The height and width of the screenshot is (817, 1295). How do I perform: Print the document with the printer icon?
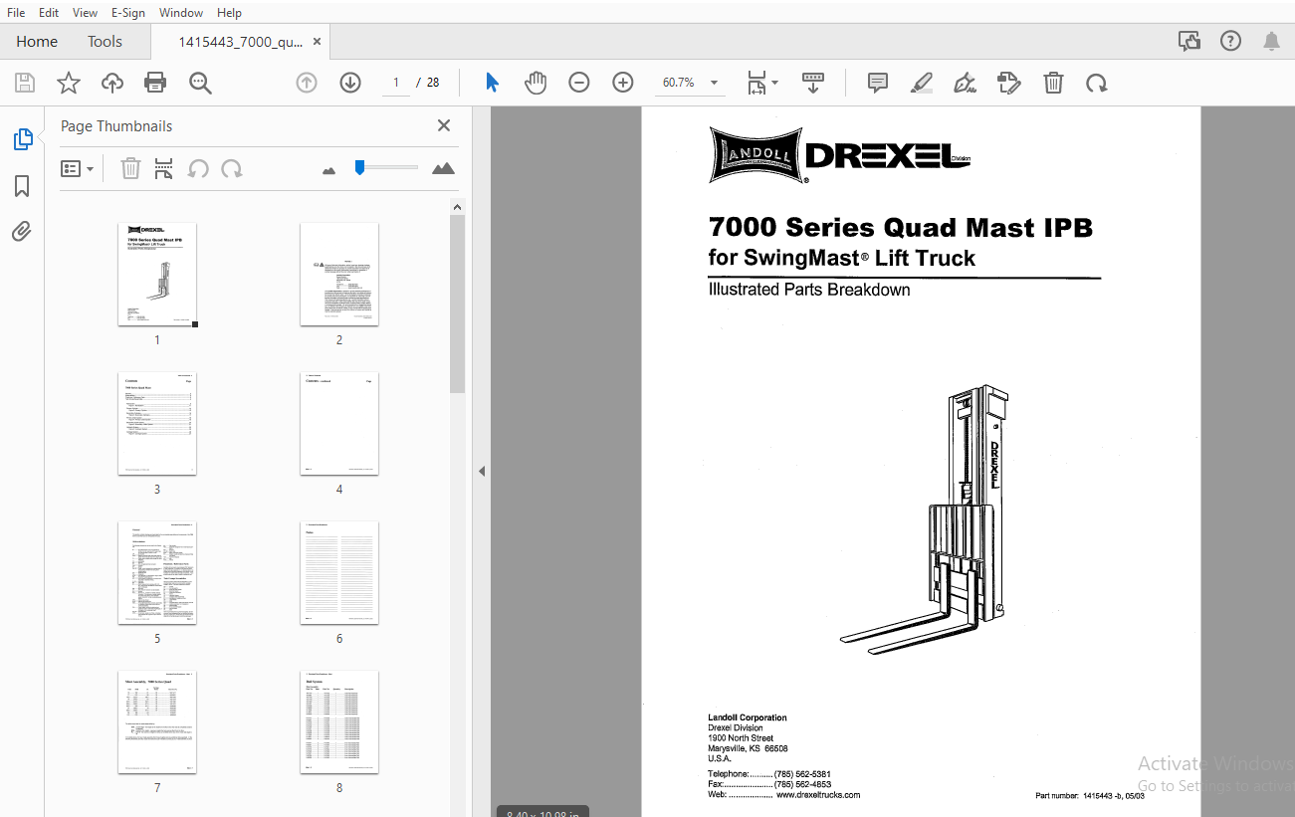155,83
